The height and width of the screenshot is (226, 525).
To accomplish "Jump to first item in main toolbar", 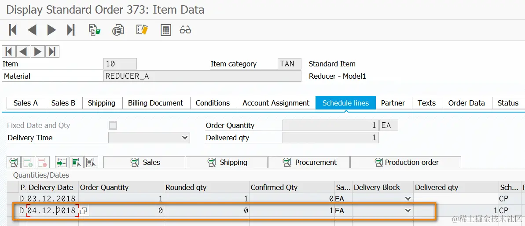I will point(13,30).
